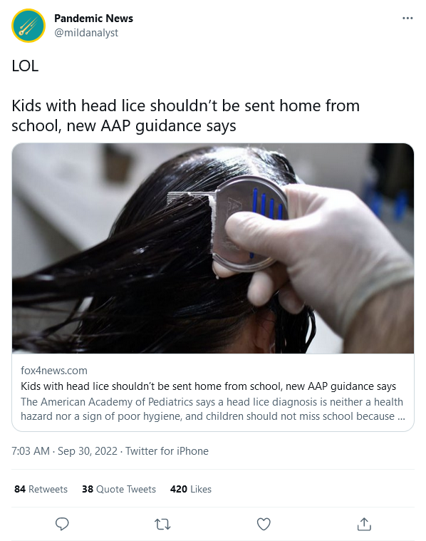Click the share upload icon
This screenshot has height=541, width=426.
(364, 524)
